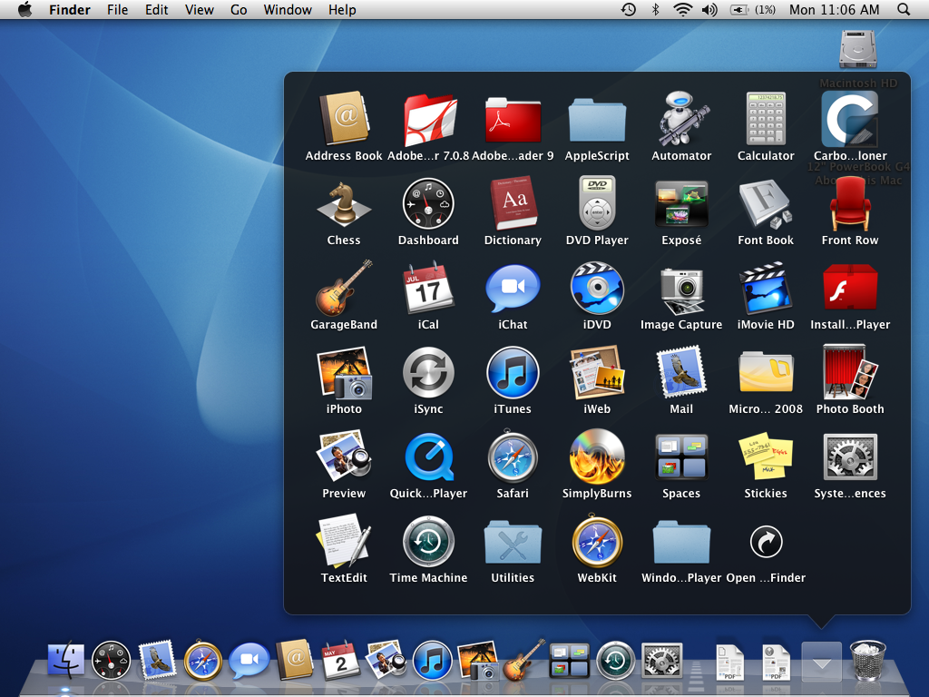
Task: Launch Front Row
Action: (850, 203)
